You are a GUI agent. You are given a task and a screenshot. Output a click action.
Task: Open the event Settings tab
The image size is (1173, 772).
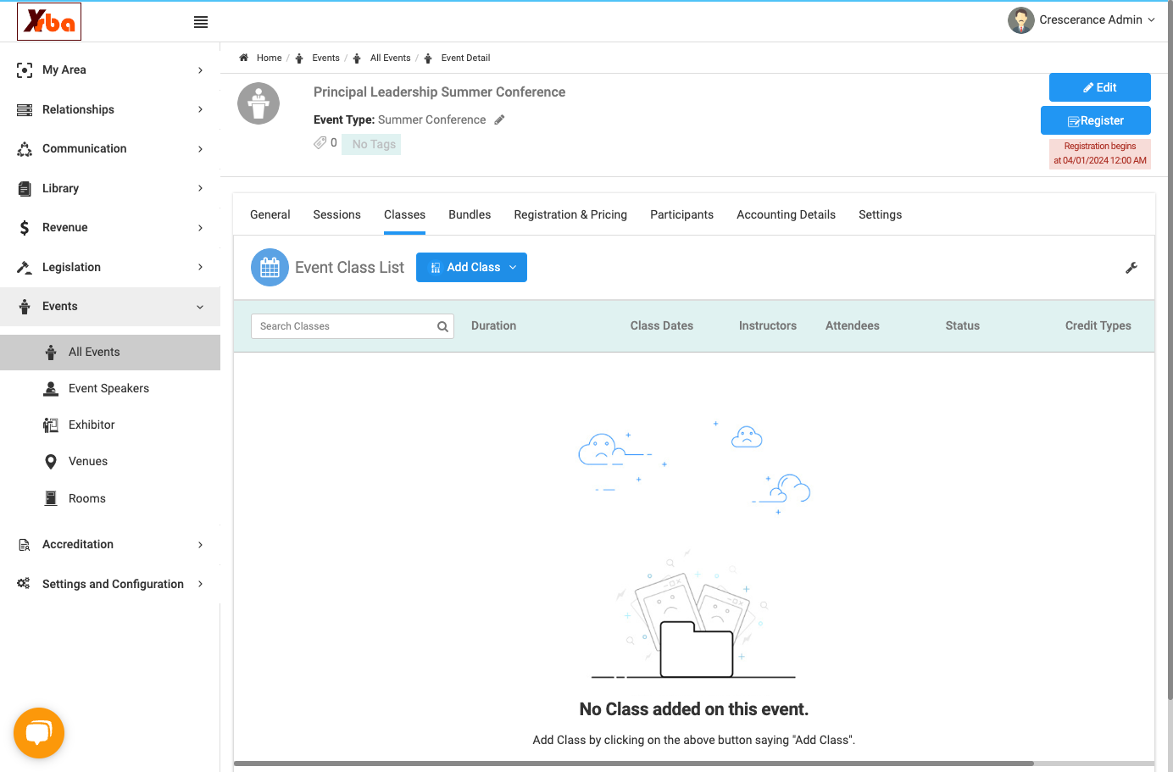pos(880,214)
